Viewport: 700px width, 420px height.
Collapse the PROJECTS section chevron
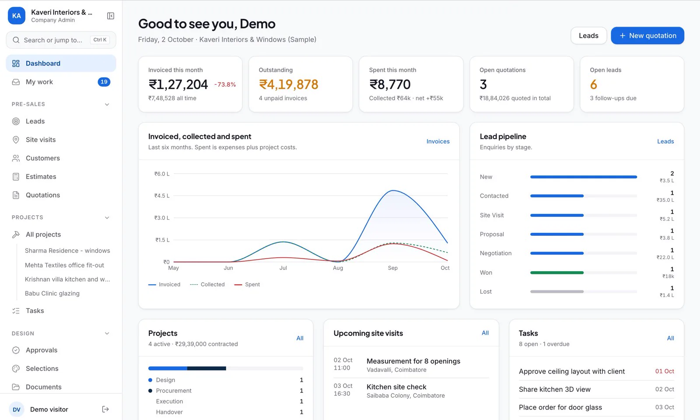tap(107, 217)
